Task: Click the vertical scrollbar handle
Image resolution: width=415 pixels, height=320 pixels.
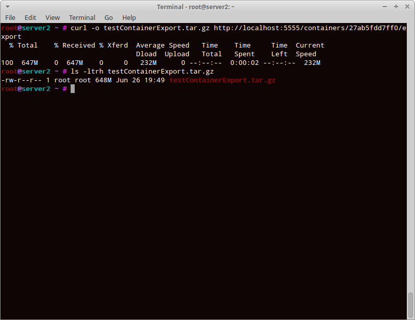Action: pos(410,305)
